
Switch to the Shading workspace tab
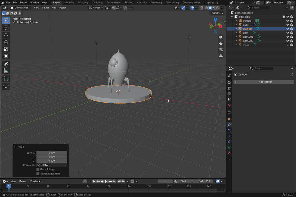[129, 3]
